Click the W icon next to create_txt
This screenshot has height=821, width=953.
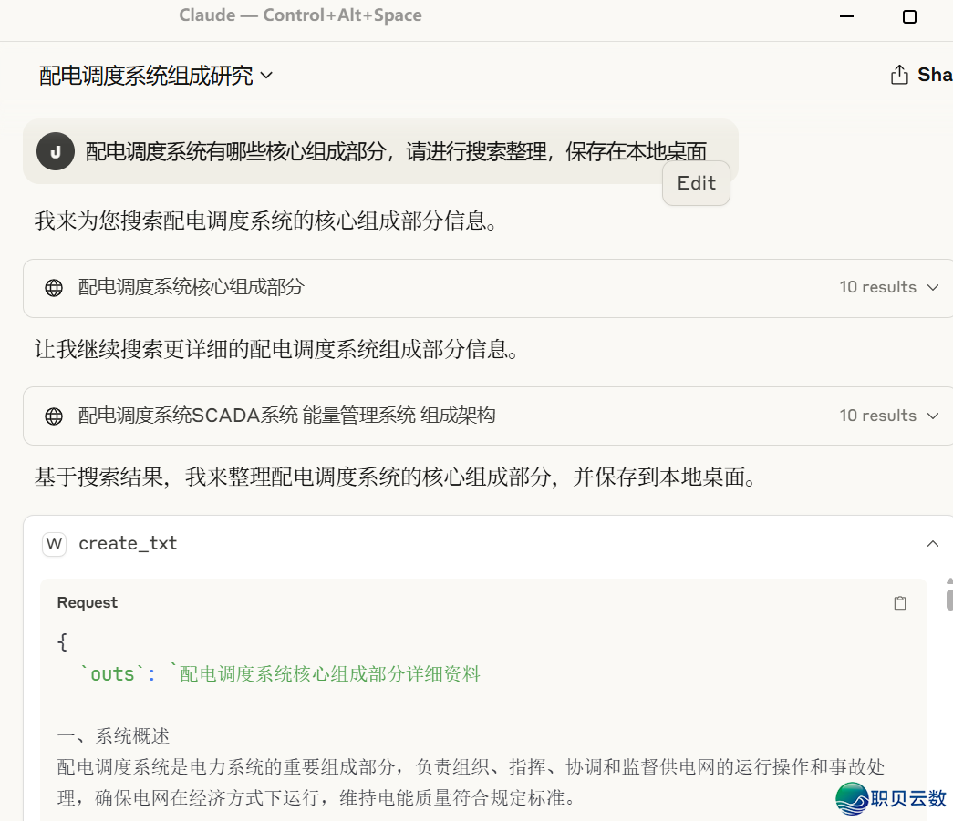(55, 544)
